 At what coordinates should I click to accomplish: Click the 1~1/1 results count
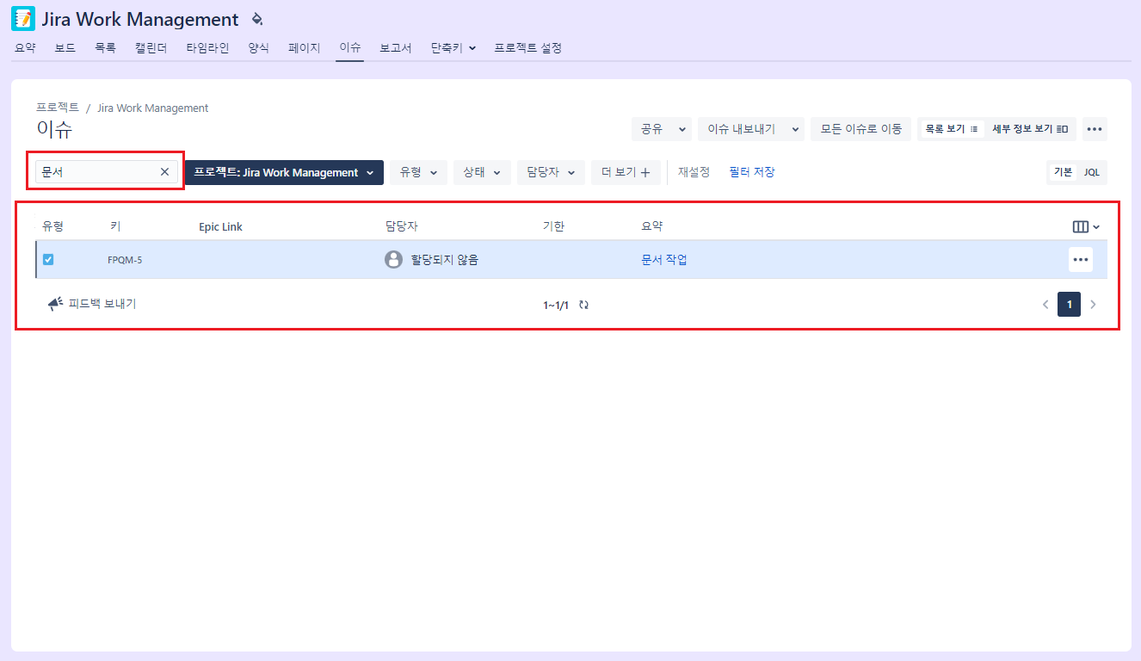[556, 305]
